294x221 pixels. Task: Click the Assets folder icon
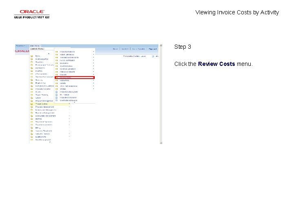(56, 83)
